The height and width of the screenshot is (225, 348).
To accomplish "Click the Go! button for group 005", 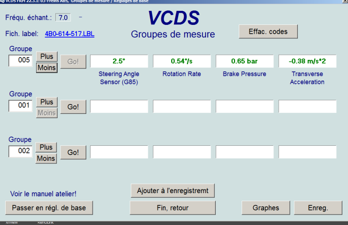I will pyautogui.click(x=73, y=62).
